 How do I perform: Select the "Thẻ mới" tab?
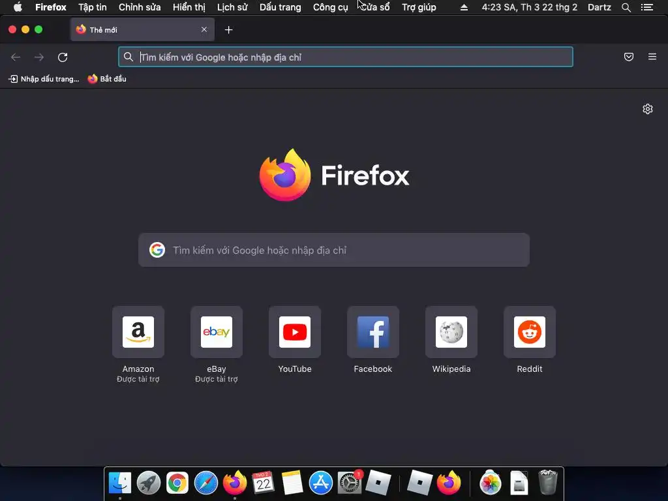click(x=142, y=29)
